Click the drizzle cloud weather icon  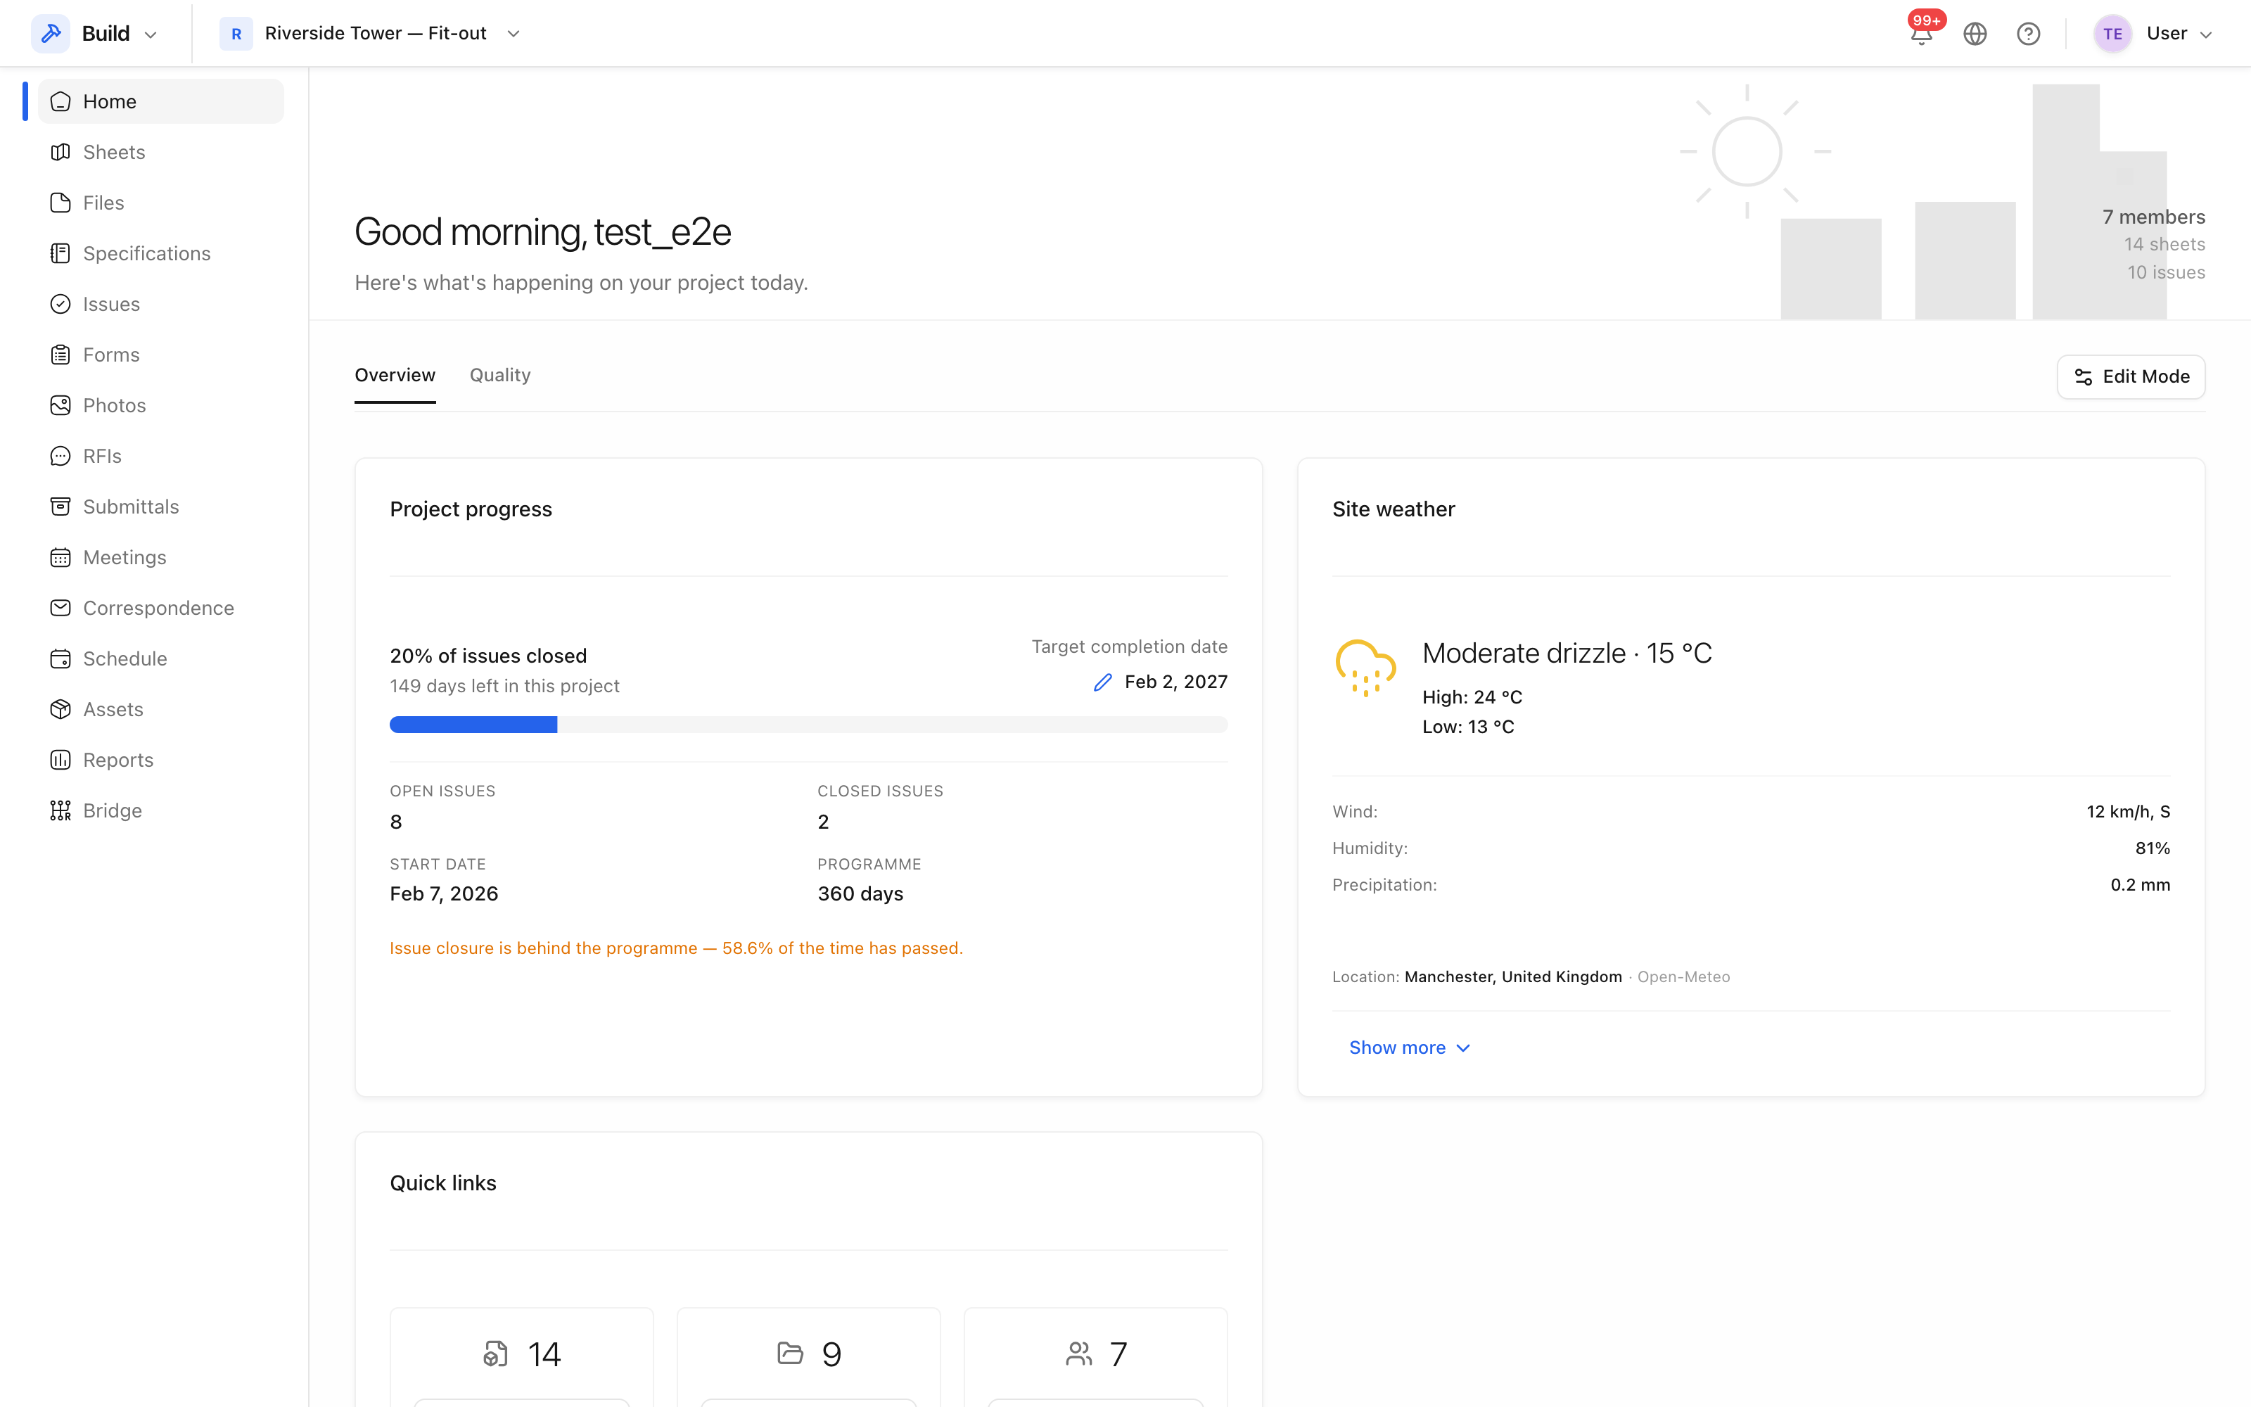[1365, 667]
